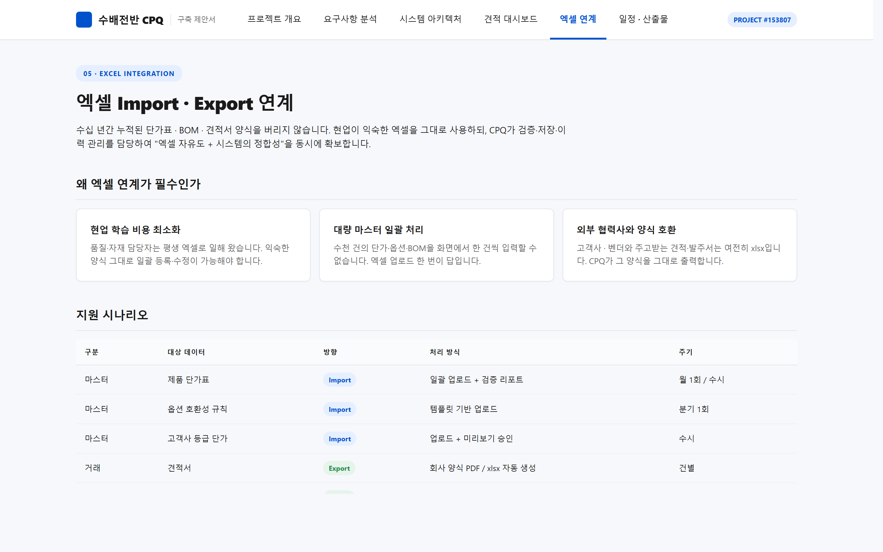This screenshot has height=552, width=883.
Task: Select the 현업 학습 비용 최소화 card
Action: point(193,245)
